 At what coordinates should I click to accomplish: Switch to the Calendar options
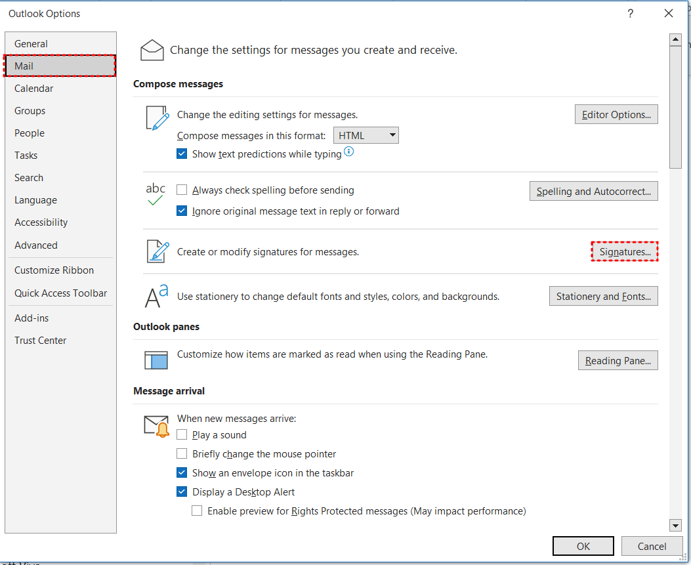click(x=61, y=88)
